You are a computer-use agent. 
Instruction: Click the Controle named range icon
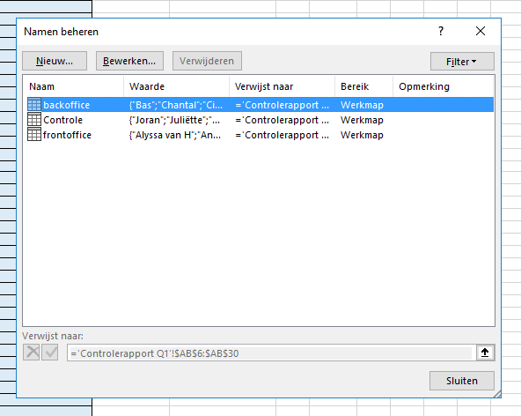point(34,120)
